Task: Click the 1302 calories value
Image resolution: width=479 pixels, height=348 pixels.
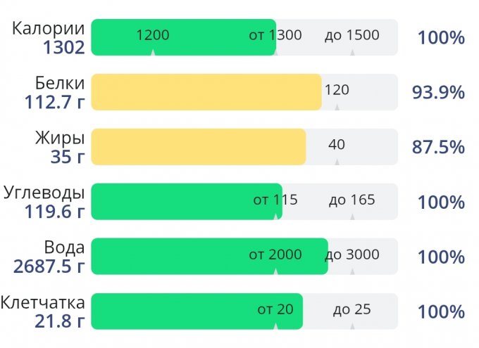Action: [63, 48]
